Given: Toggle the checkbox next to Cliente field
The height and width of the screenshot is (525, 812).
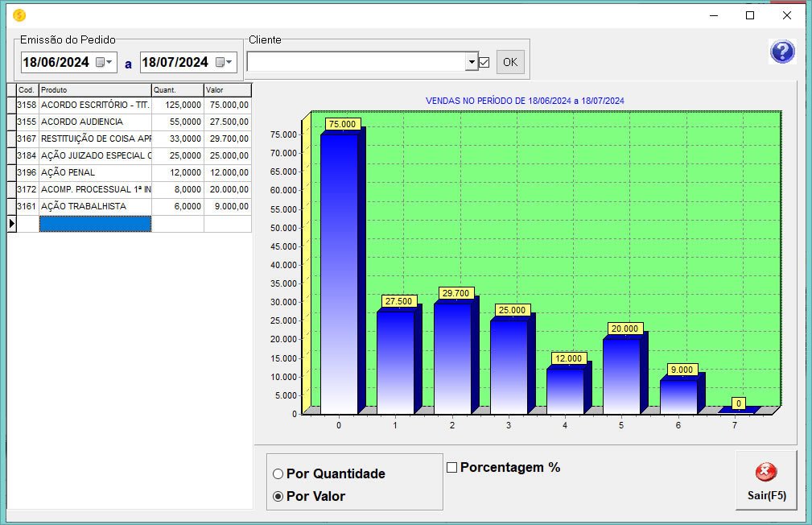Looking at the screenshot, I should (484, 63).
